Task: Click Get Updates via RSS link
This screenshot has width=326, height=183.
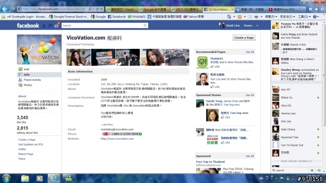Action: (x=31, y=144)
